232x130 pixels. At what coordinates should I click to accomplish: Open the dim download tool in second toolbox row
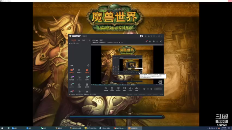(79, 78)
